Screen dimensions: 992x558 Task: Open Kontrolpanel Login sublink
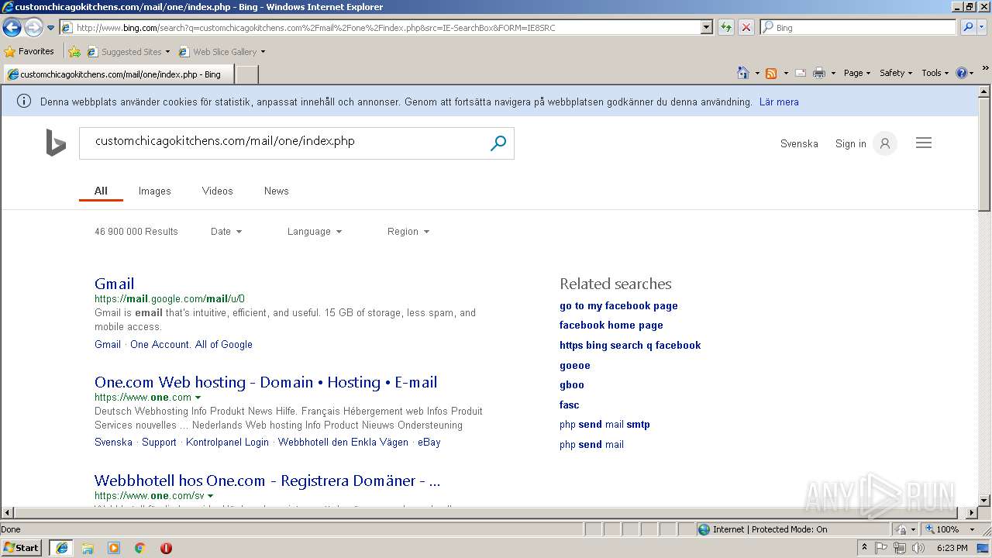pos(227,443)
